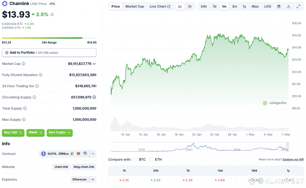Click the 24h 2.5% cell

[155, 180]
